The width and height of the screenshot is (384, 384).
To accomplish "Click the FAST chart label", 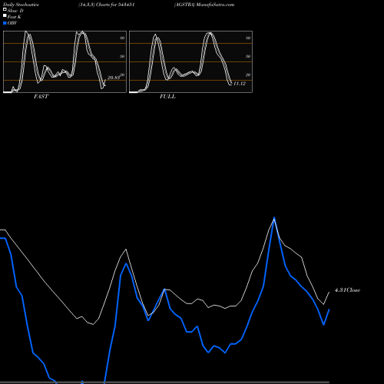I will click(41, 97).
